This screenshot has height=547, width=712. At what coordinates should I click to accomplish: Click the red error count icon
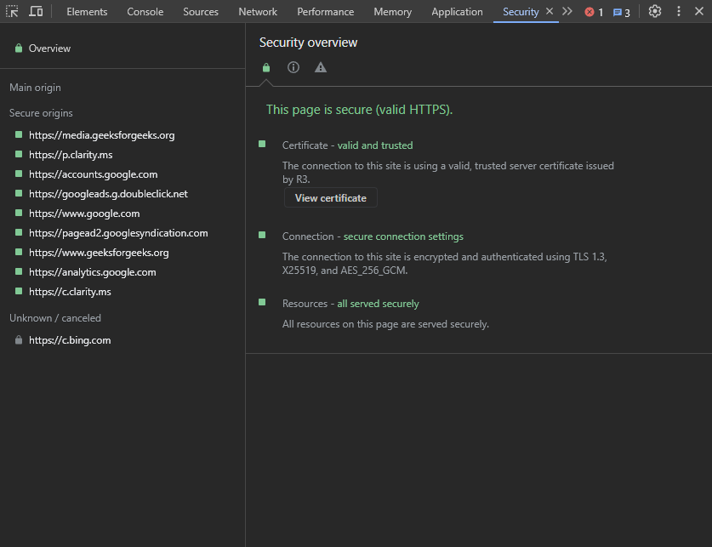[x=594, y=12]
